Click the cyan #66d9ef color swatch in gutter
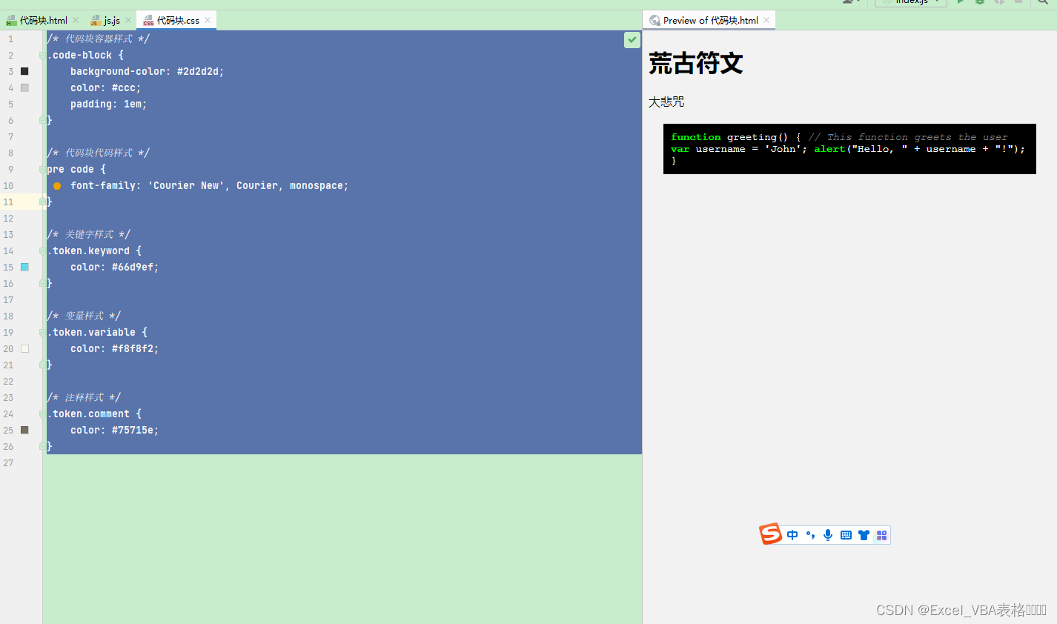 [24, 267]
